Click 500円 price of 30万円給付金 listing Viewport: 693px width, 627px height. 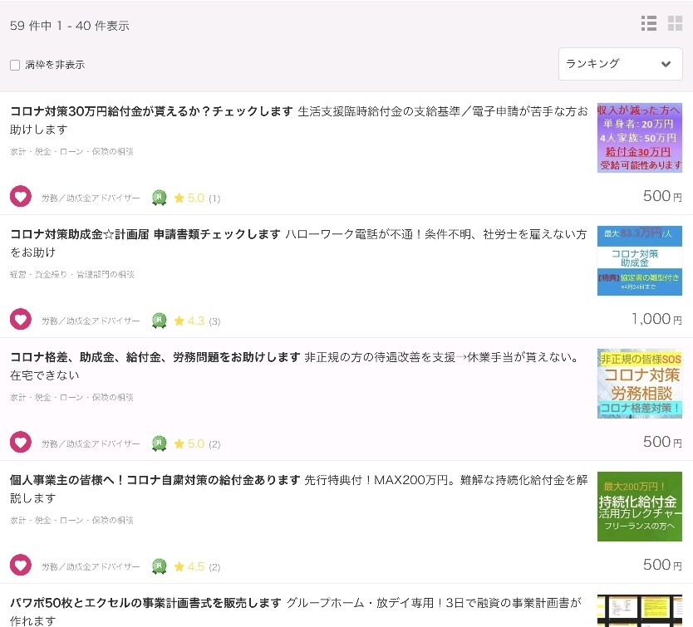coord(662,196)
